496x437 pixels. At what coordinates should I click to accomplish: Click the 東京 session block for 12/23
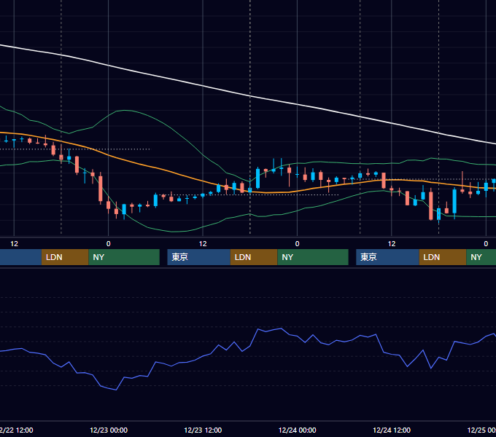tap(198, 257)
